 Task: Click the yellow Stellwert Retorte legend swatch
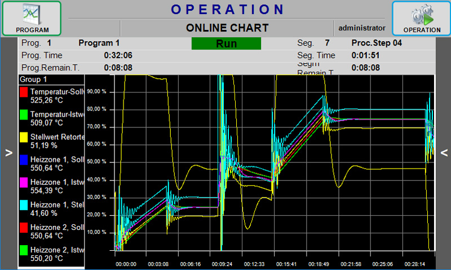(24, 137)
